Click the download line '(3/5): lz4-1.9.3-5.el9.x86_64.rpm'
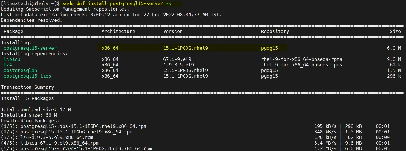Image resolution: width=406 pixels, height=151 pixels. click(47, 137)
